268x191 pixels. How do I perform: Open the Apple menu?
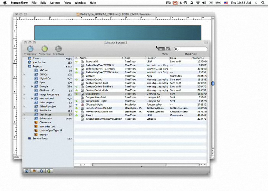coord(5,3)
